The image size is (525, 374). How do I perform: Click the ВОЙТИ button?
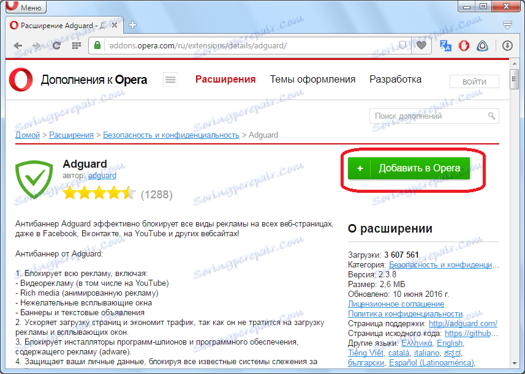474,81
